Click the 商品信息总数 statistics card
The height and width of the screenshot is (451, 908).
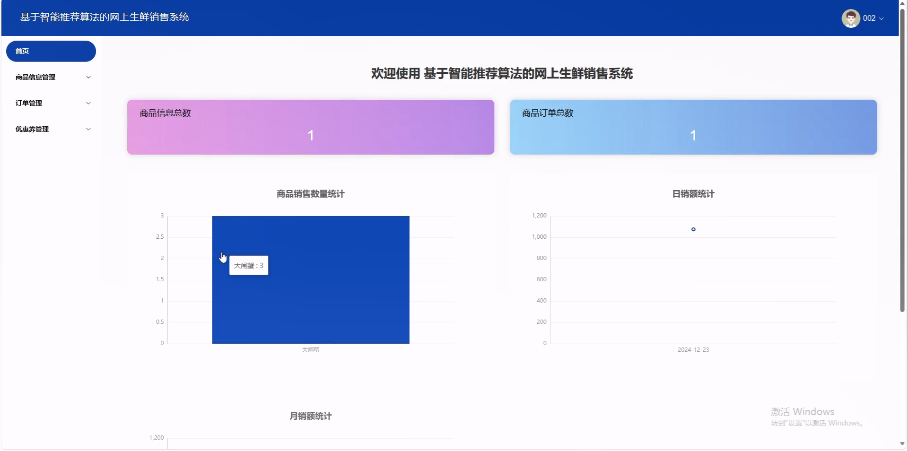point(311,127)
